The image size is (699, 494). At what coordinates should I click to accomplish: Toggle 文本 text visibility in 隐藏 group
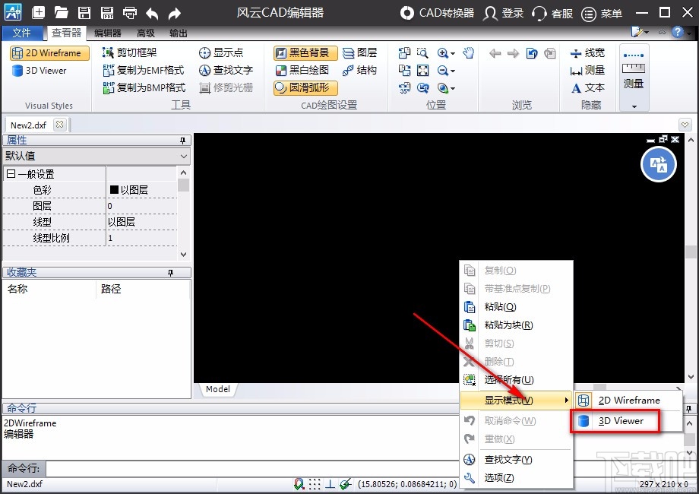(587, 88)
